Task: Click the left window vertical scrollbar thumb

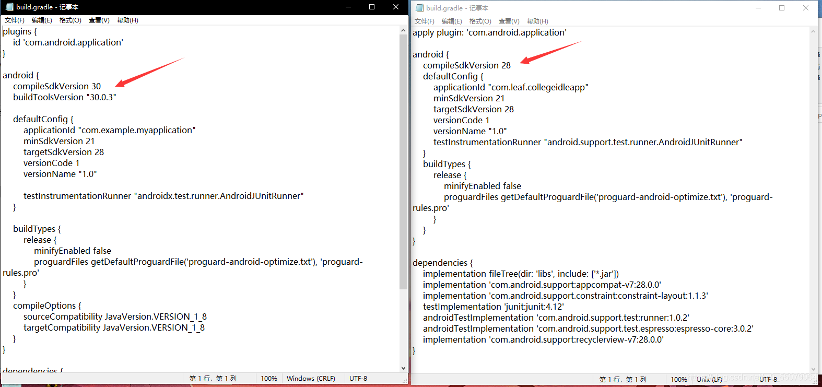Action: click(x=403, y=162)
